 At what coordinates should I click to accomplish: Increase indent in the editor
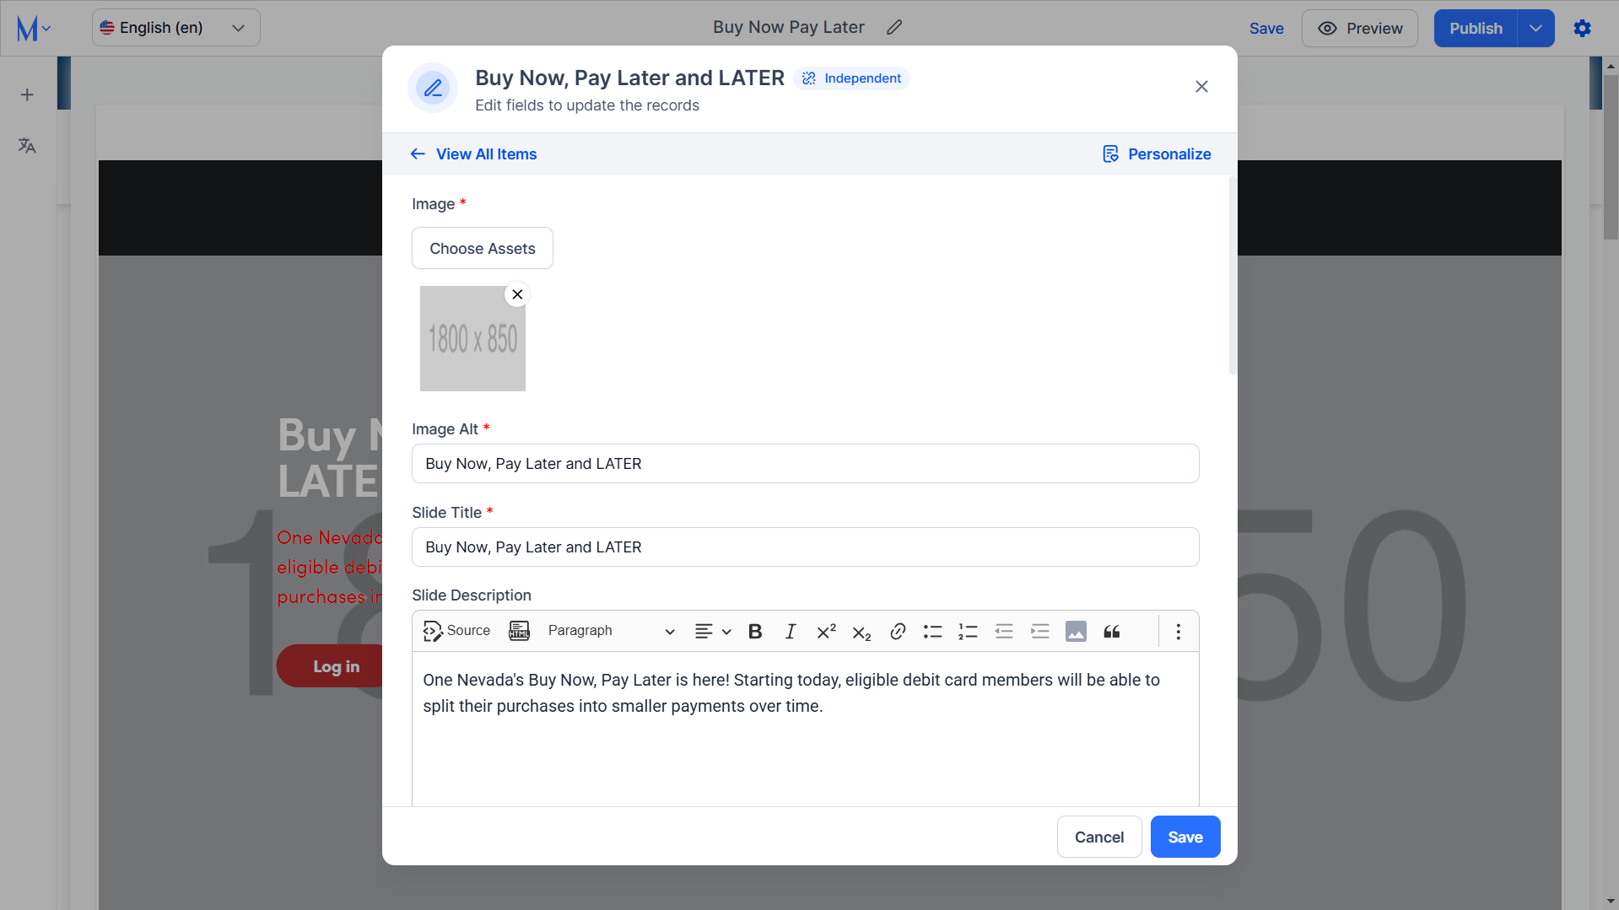(x=1040, y=631)
